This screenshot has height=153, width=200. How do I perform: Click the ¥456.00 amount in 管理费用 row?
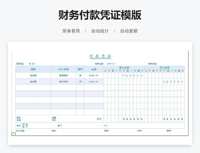[x=94, y=76]
